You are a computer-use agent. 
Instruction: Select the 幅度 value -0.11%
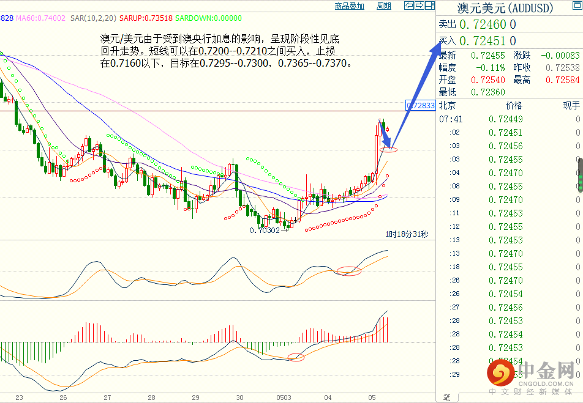point(491,68)
